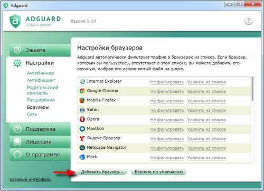Click Не фильтровать for Opera
The width and height of the screenshot is (264, 191).
[167, 120]
